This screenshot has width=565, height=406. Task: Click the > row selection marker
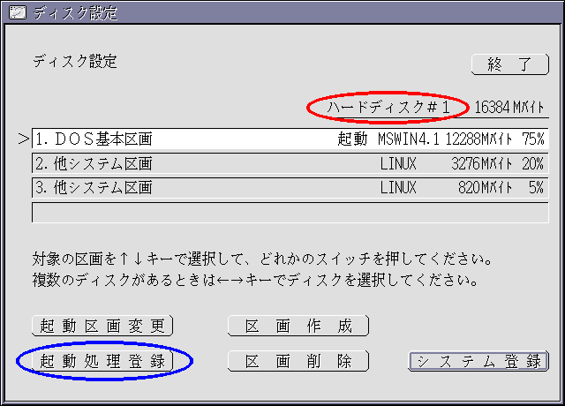point(23,139)
